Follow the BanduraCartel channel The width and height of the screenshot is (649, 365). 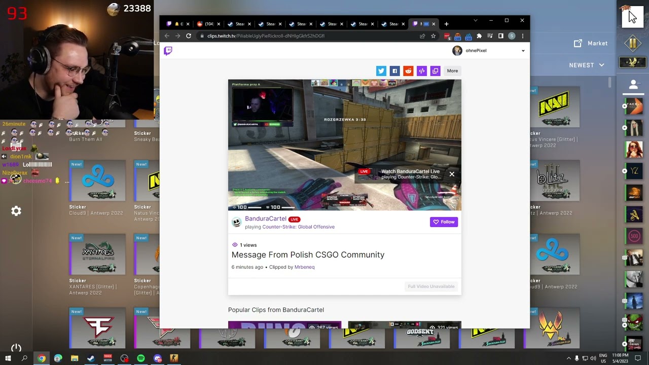pyautogui.click(x=444, y=222)
